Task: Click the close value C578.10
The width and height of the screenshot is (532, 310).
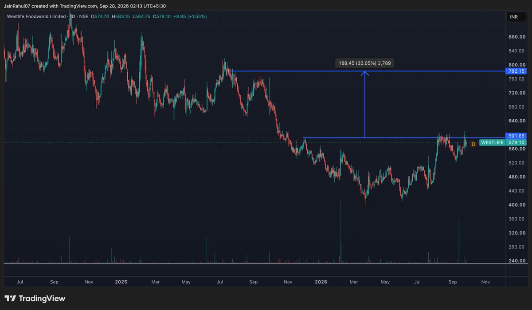Action: pos(163,16)
